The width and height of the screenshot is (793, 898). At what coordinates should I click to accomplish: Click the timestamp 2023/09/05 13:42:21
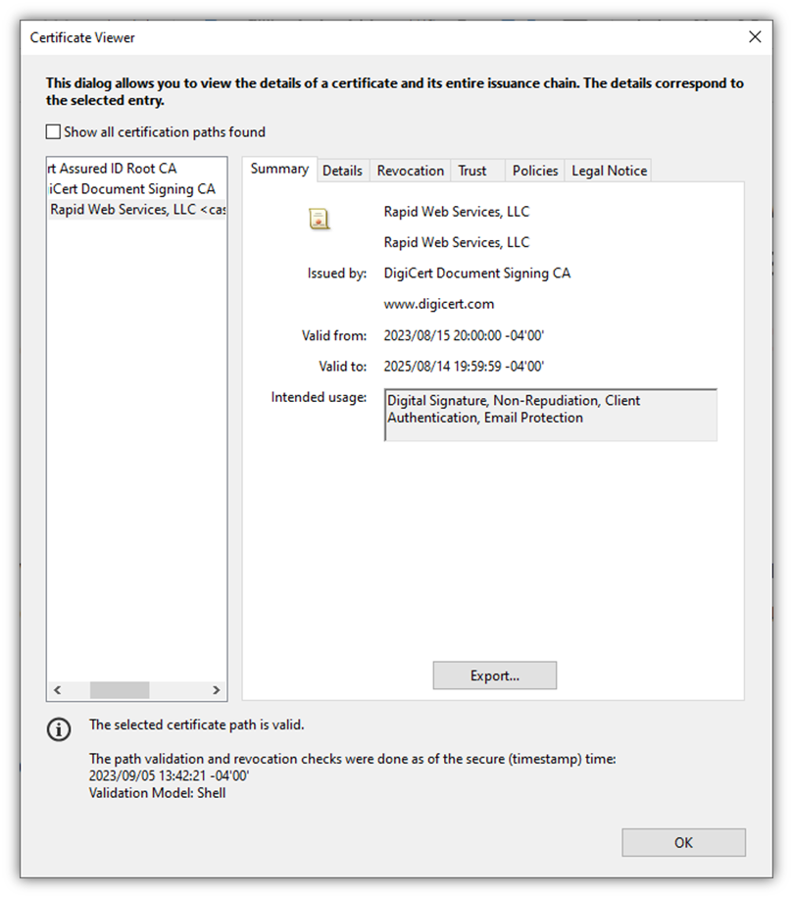[x=169, y=776]
